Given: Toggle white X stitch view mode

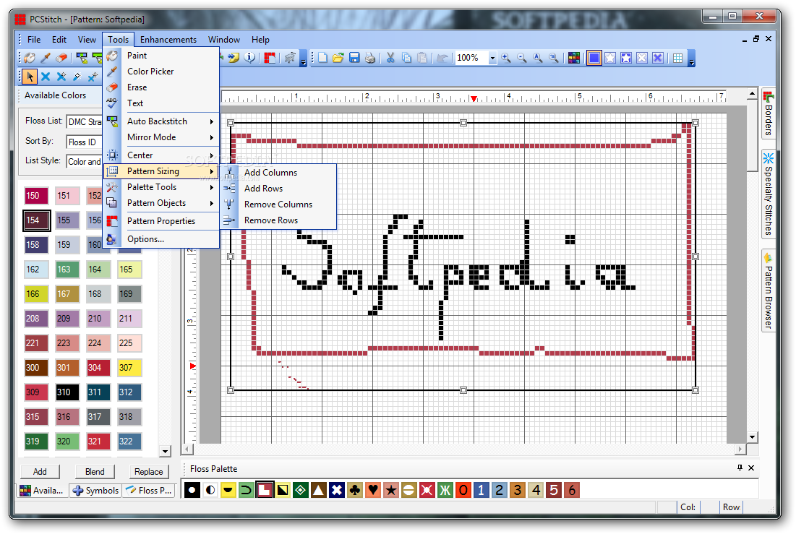Looking at the screenshot, I should (642, 58).
